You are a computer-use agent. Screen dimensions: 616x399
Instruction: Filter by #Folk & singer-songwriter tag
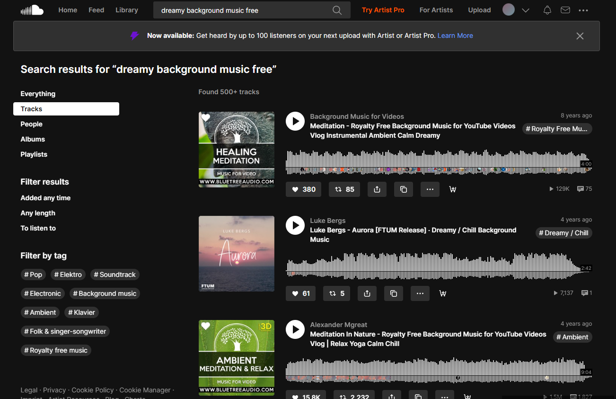65,331
